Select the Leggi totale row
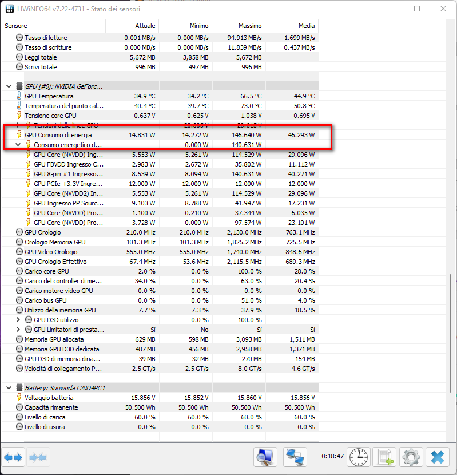Viewport: 457px width, 475px height. (160, 57)
